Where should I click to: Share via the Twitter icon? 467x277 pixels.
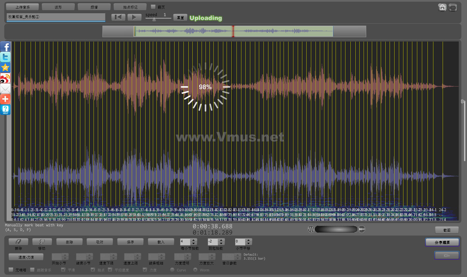coord(5,57)
